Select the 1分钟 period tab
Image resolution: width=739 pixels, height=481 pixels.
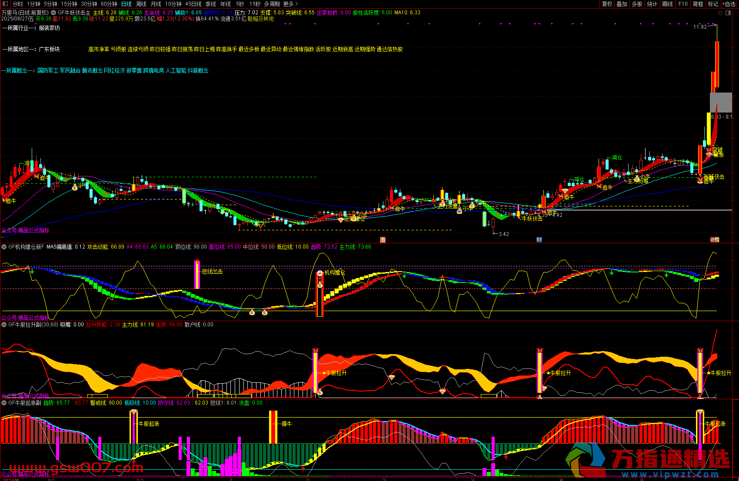tap(33, 4)
